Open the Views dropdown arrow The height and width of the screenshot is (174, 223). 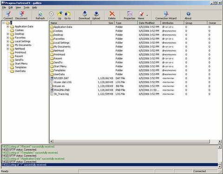[x=147, y=15]
